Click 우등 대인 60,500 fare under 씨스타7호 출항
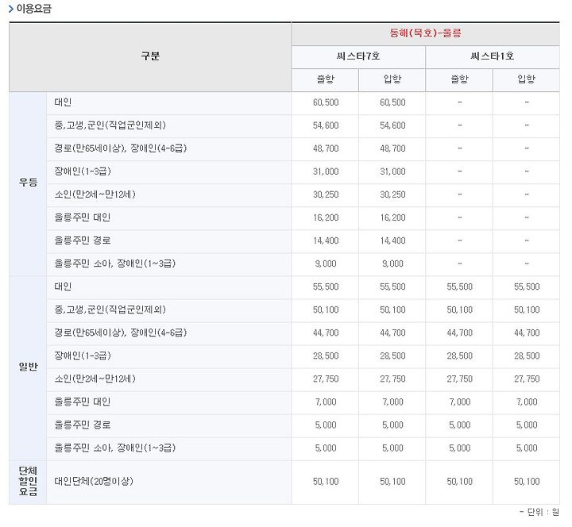 pyautogui.click(x=326, y=102)
